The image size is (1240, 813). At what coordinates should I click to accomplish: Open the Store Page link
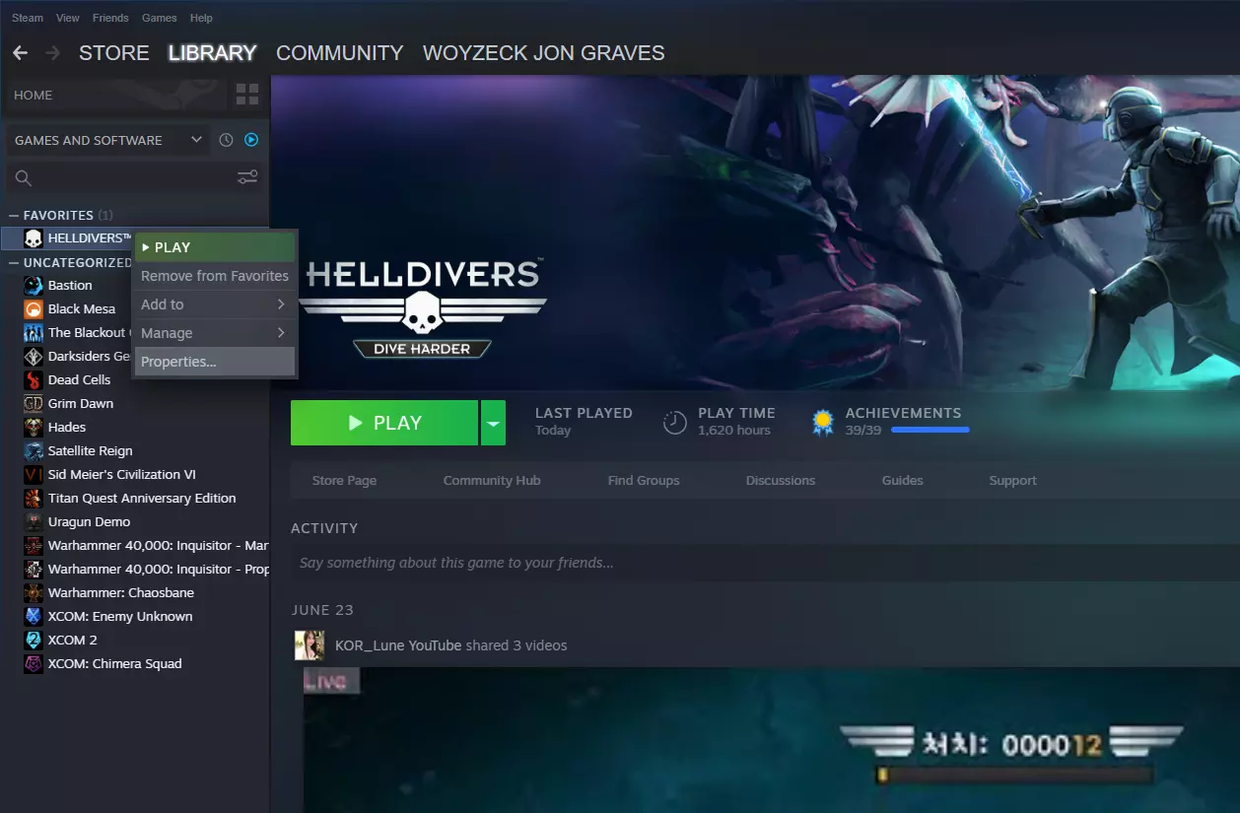click(344, 481)
